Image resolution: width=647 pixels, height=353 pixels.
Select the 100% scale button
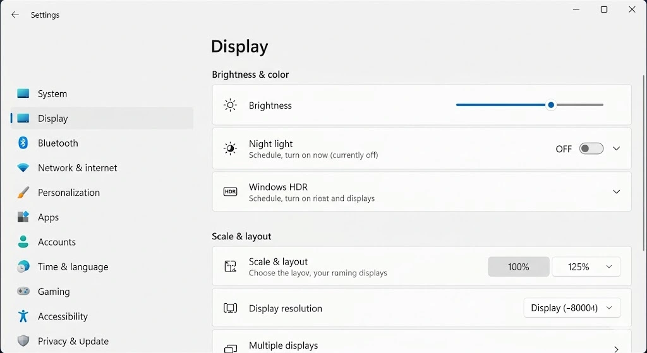pyautogui.click(x=519, y=267)
